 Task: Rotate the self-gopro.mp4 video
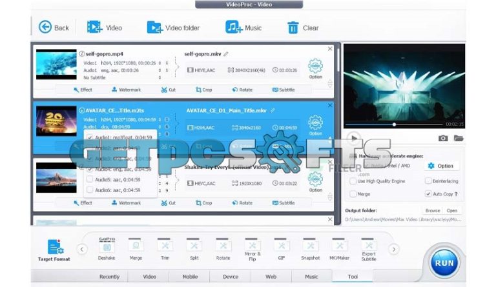pyautogui.click(x=242, y=90)
